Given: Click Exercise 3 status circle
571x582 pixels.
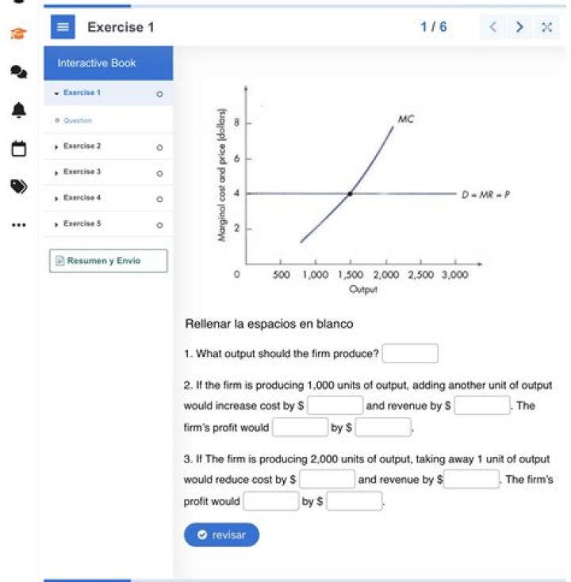Looking at the screenshot, I should point(159,173).
